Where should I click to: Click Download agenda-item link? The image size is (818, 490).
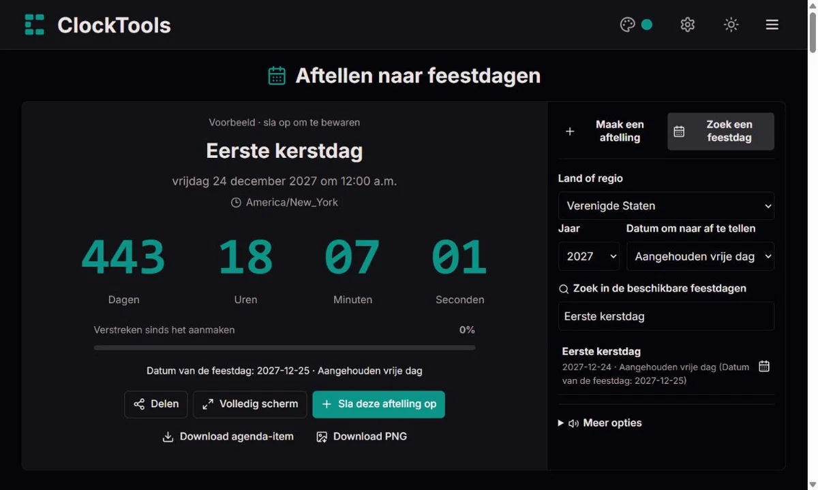tap(228, 437)
